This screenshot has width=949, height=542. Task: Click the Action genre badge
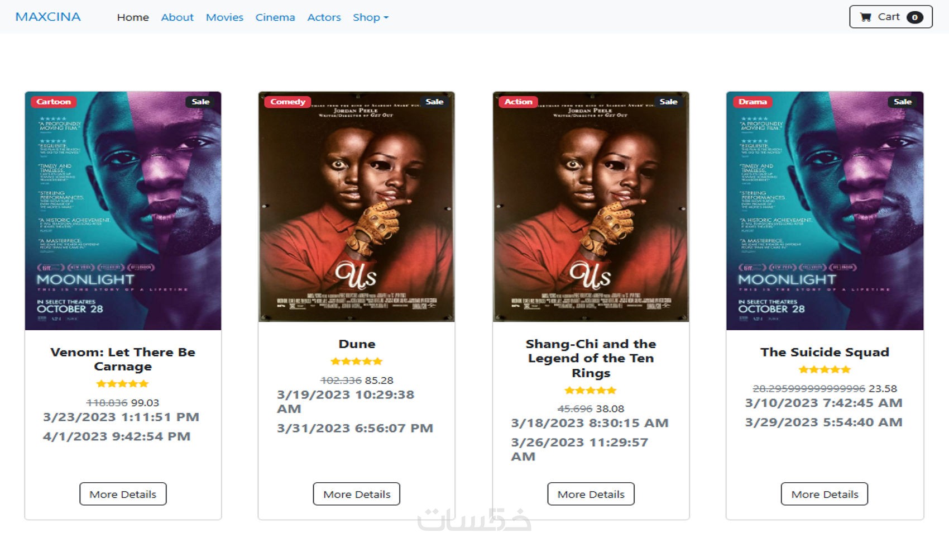coord(519,102)
